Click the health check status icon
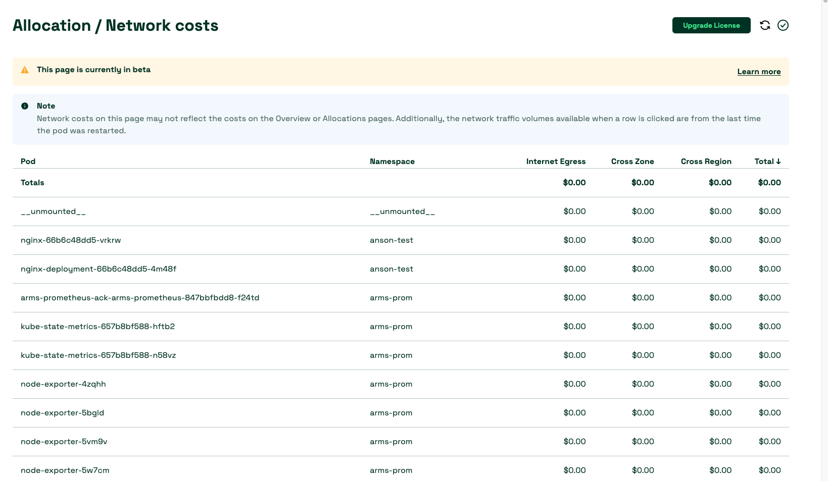Screen dimensions: 828x481 [783, 25]
